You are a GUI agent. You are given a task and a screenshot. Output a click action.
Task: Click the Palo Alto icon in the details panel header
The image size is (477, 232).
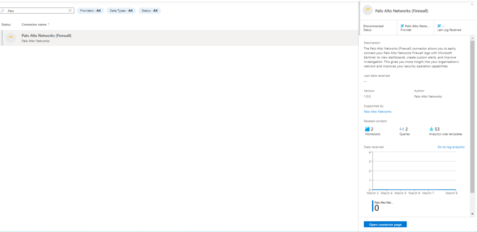pos(368,10)
